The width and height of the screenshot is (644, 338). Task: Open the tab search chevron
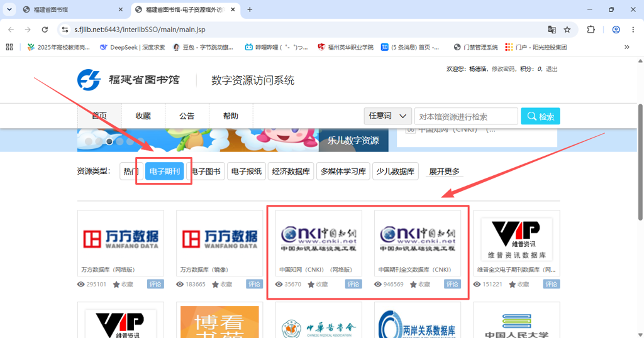9,9
